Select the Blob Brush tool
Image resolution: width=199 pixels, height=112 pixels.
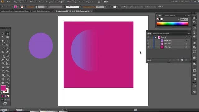point(3,52)
